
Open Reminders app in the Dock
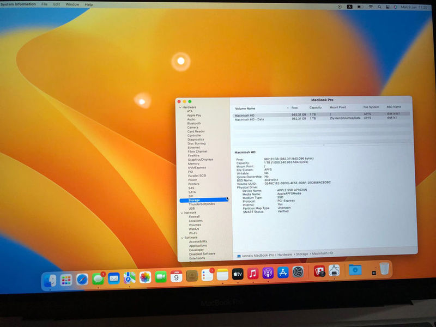click(208, 275)
